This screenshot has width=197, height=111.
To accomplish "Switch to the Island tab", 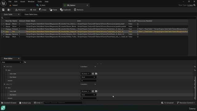I will tap(15, 5).
